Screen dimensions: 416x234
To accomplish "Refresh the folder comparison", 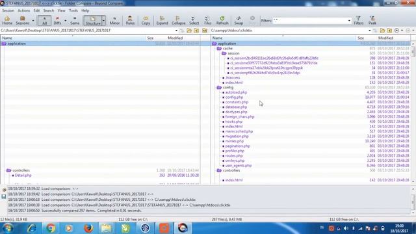I will (222, 20).
